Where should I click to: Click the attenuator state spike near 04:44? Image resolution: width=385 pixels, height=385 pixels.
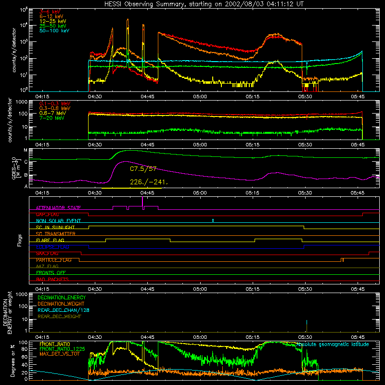[x=142, y=203]
